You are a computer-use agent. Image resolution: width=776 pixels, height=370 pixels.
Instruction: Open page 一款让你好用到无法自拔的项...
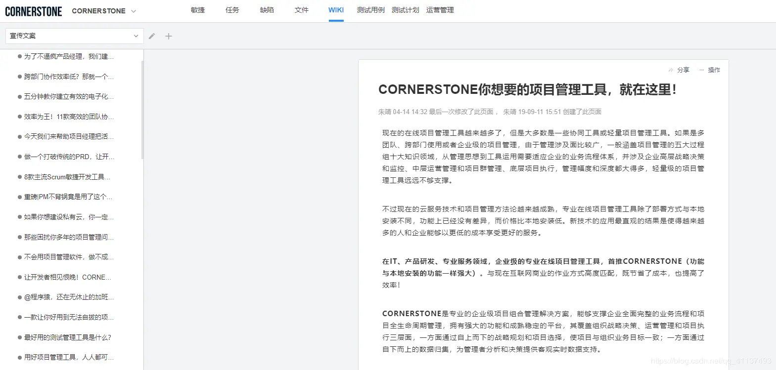tap(69, 317)
